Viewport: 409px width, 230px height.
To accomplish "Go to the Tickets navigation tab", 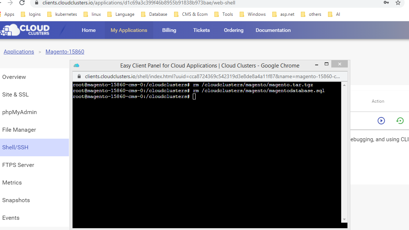I will pos(202,30).
